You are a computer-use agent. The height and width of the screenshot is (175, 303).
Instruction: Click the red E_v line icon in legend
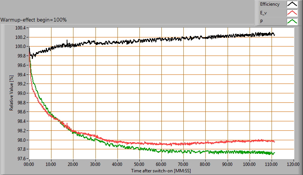292,13
